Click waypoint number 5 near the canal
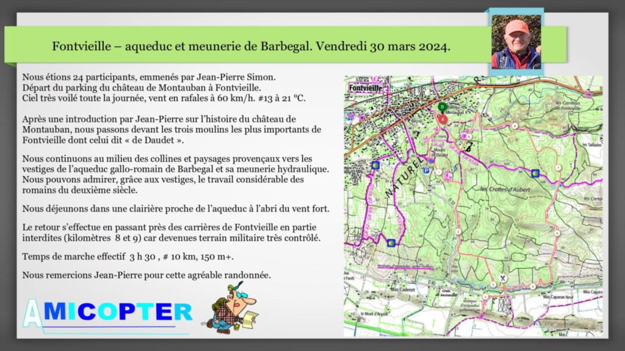 point(532,286)
